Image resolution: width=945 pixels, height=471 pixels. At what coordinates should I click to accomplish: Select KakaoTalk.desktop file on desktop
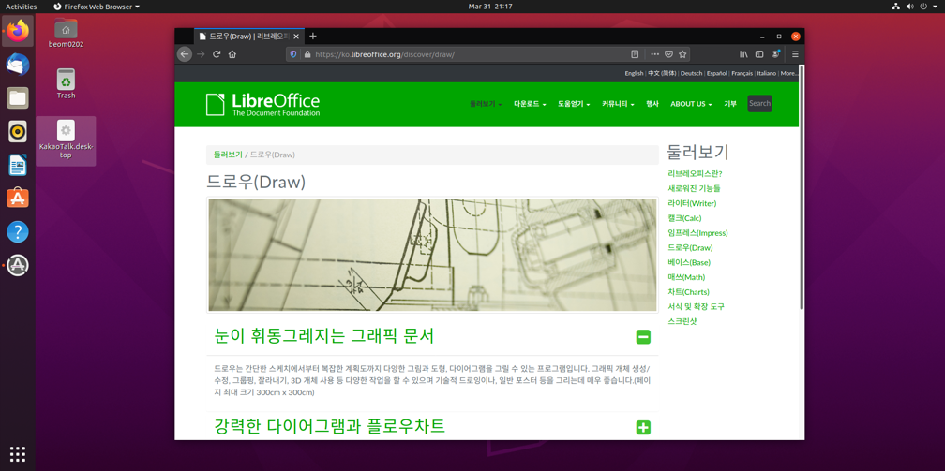click(66, 140)
